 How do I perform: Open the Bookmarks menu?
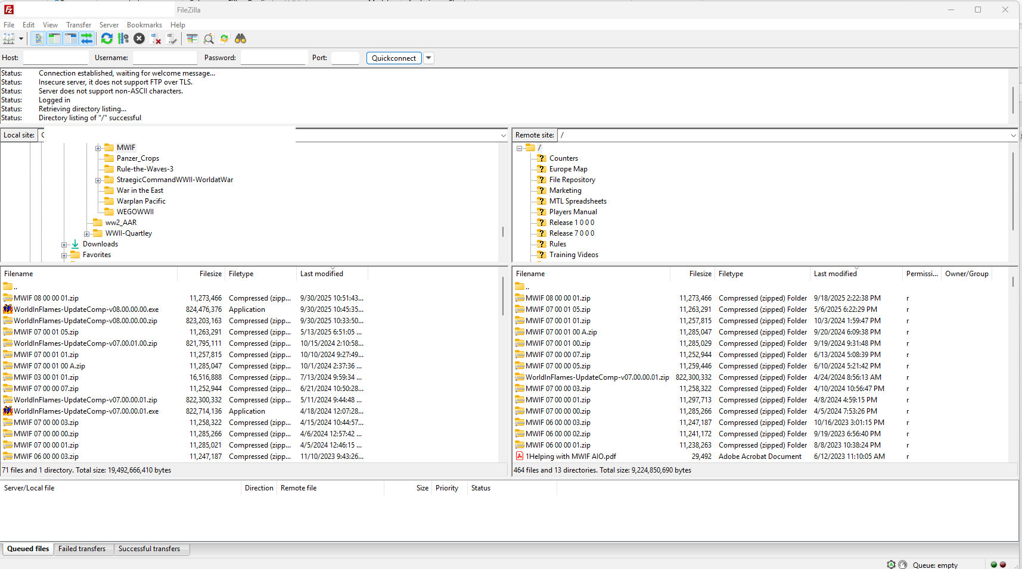pyautogui.click(x=144, y=24)
